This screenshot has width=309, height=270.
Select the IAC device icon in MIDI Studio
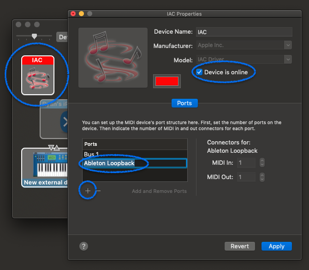coord(38,75)
